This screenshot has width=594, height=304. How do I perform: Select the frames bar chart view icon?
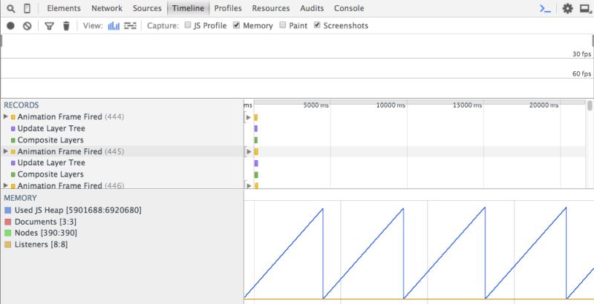click(114, 26)
